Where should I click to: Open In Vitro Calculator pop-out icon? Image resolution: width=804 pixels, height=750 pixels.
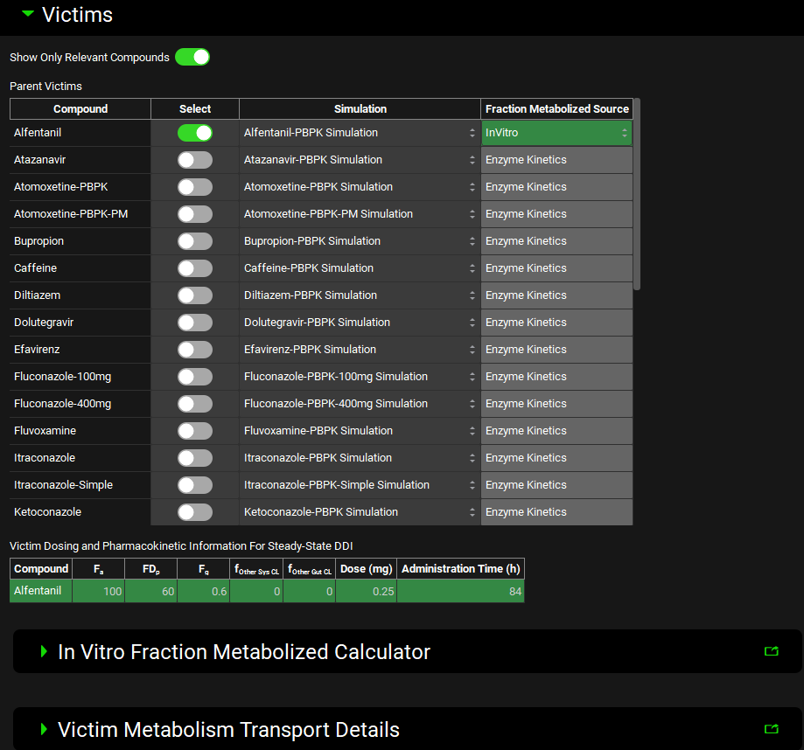click(771, 651)
